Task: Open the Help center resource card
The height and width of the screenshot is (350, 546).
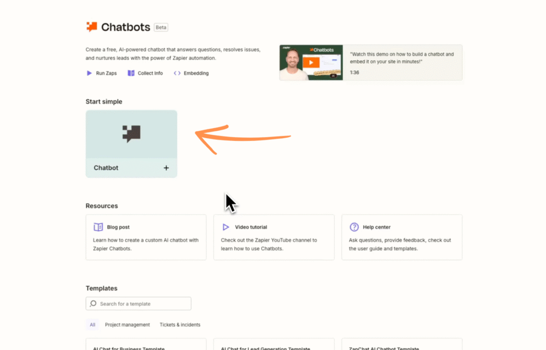Action: click(x=402, y=237)
